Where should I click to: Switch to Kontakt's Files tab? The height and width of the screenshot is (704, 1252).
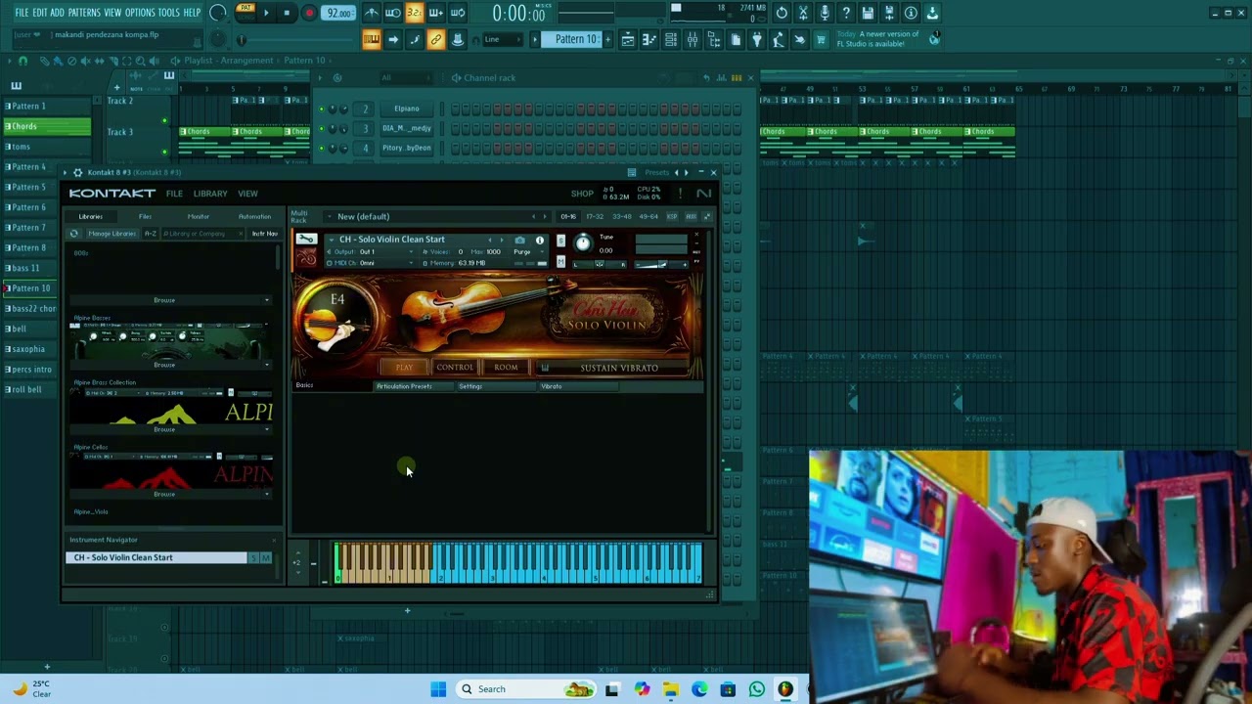coord(145,217)
